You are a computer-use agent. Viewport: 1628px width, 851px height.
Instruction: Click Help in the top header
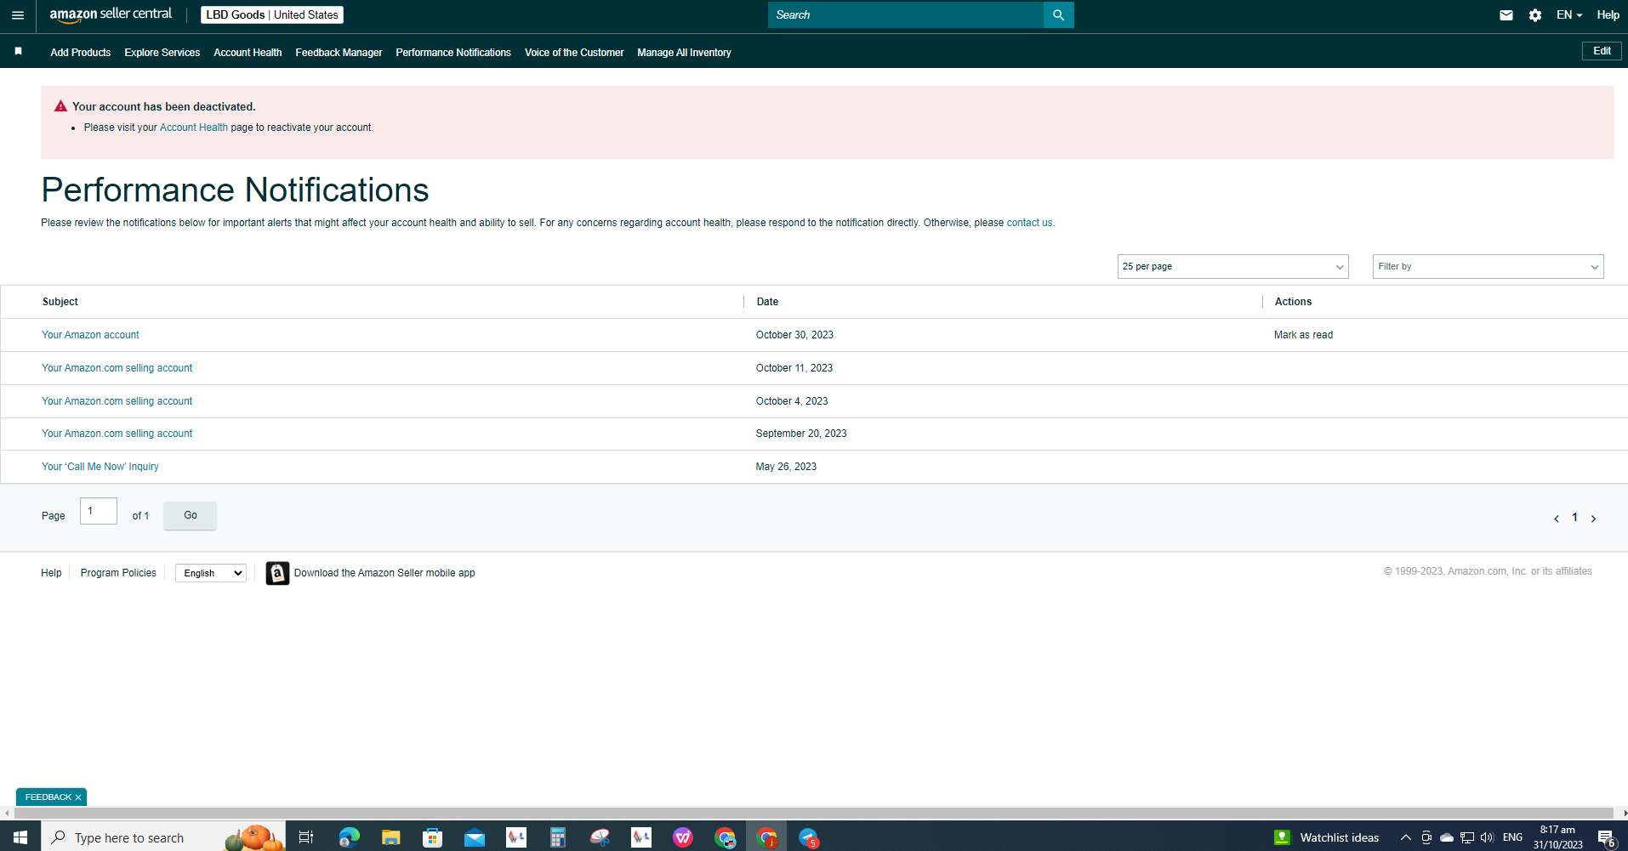(x=1608, y=15)
